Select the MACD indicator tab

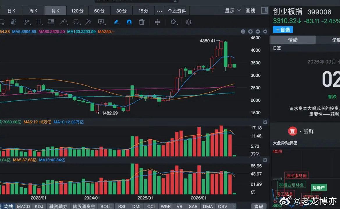[24, 206]
